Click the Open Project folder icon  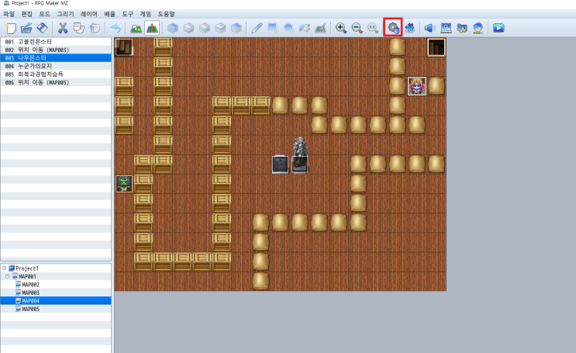(x=26, y=28)
